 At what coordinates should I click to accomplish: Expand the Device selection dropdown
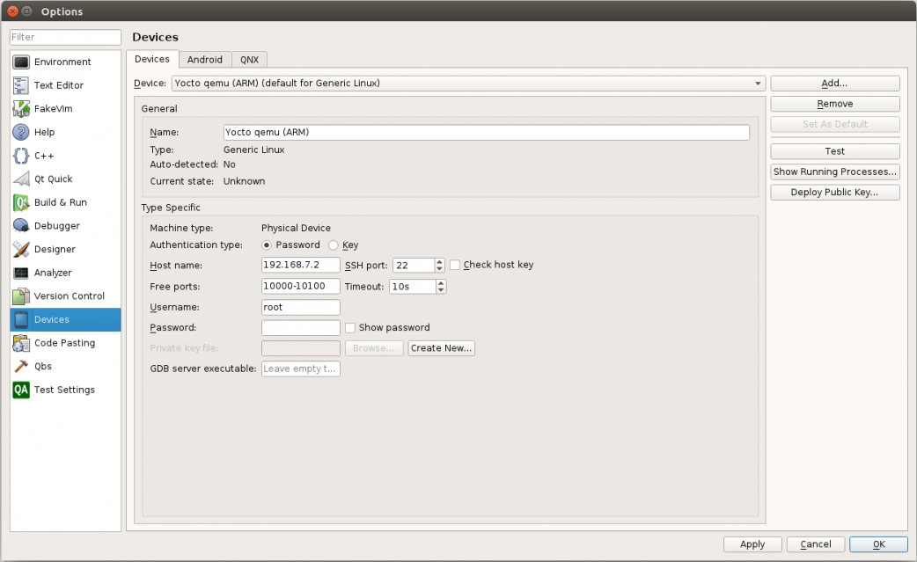pos(758,84)
